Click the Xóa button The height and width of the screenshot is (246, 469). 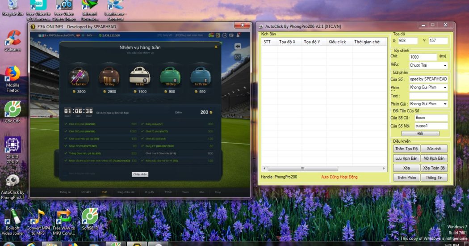406,168
